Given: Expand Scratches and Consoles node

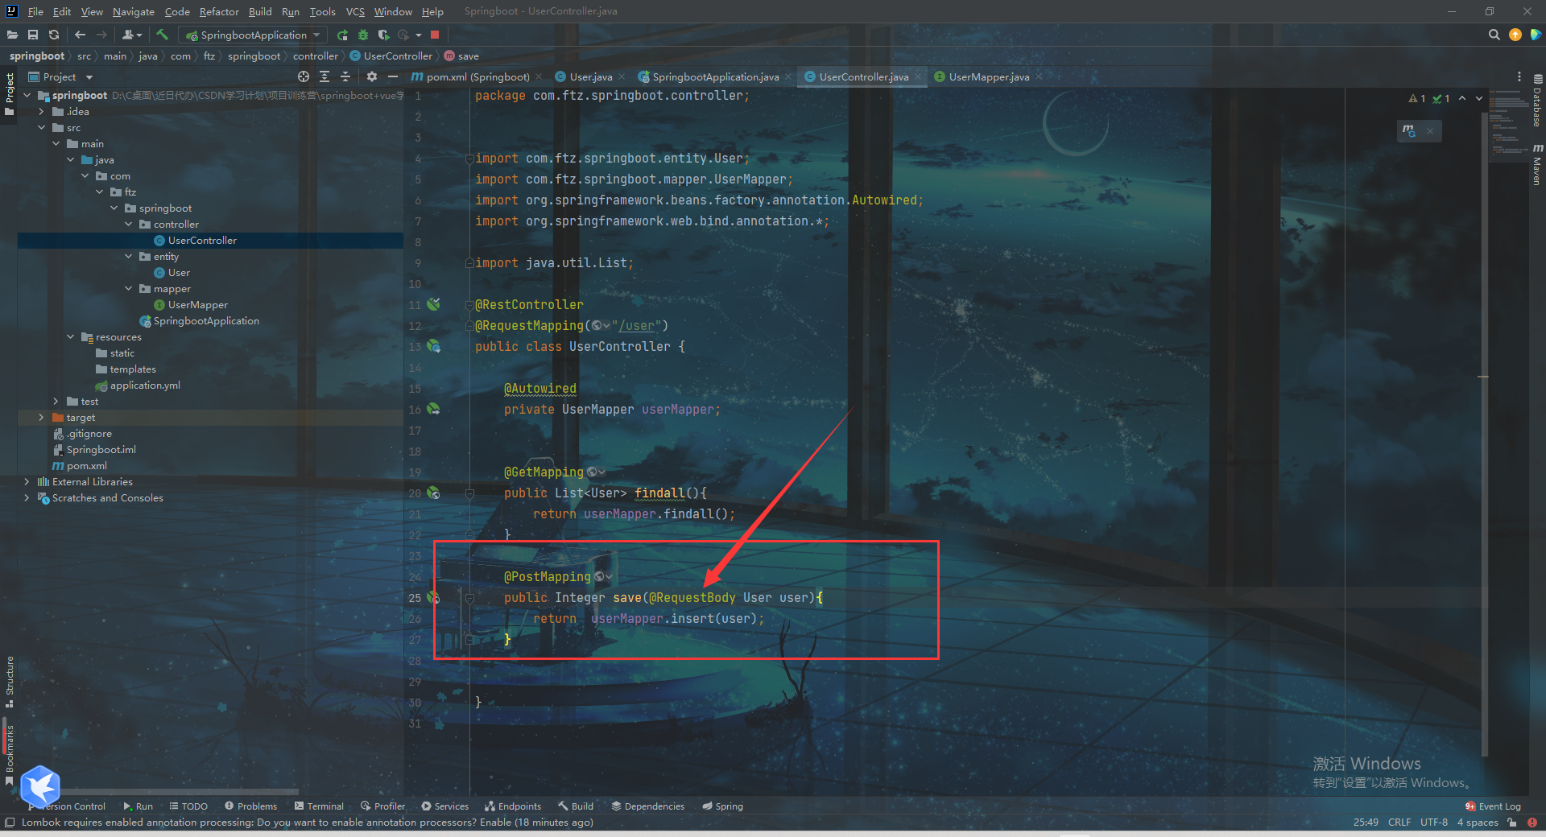Looking at the screenshot, I should [27, 497].
